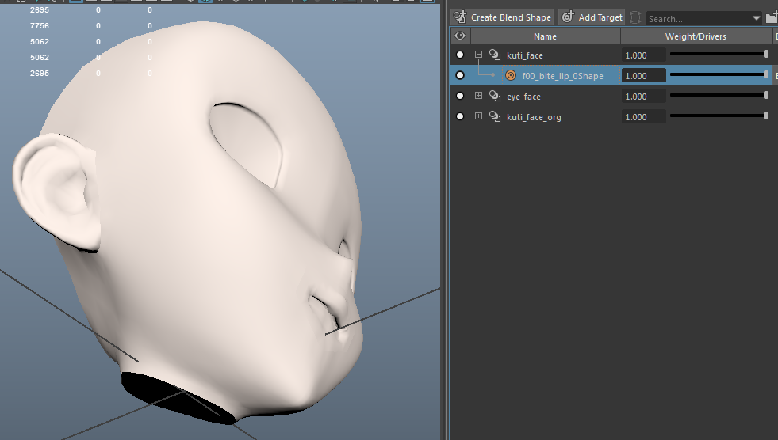Click the blend shape icon next to kuti_face
The image size is (778, 440).
point(495,55)
